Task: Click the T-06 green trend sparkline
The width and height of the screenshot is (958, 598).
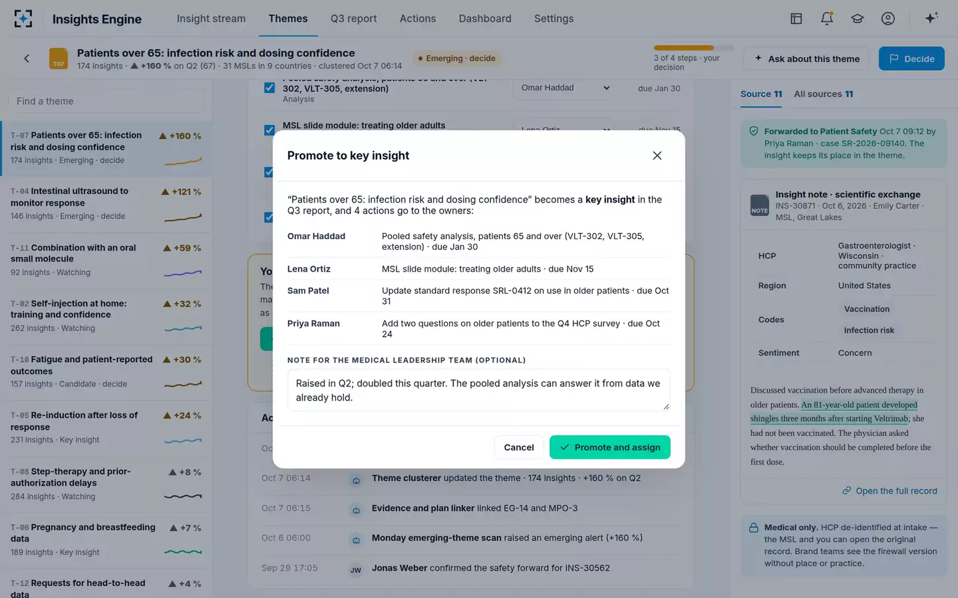Action: (x=183, y=551)
